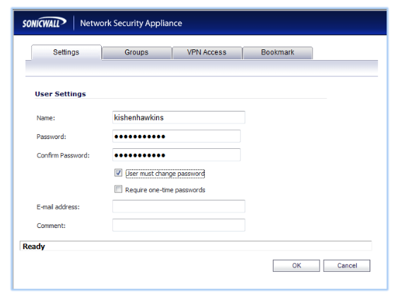
Task: Focus the Confirm Password input field
Action: pyautogui.click(x=176, y=155)
